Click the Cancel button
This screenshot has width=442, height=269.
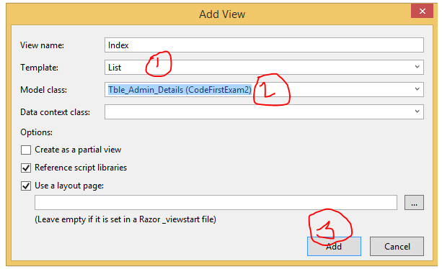click(x=397, y=246)
